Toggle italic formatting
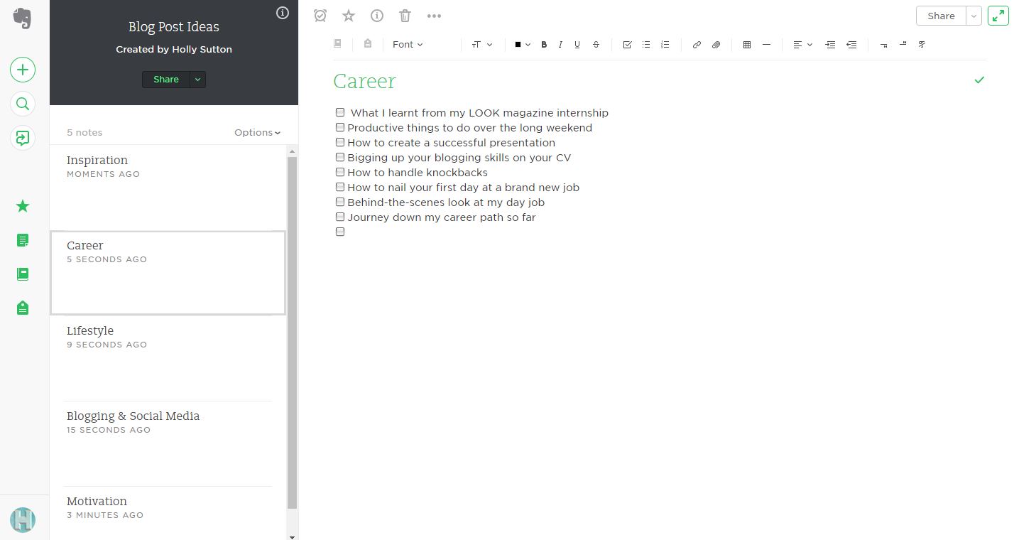Screen dimensions: 1014x540 [x=560, y=45]
